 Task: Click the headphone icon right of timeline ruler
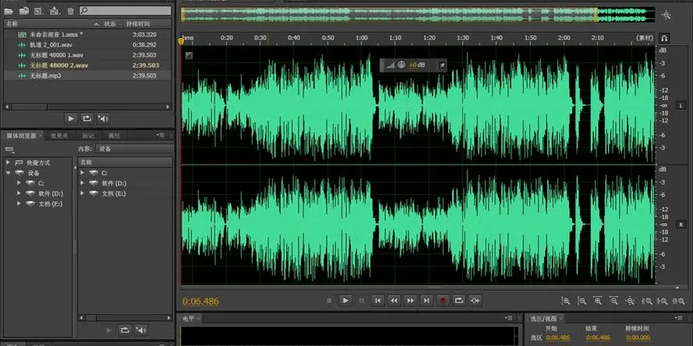click(664, 37)
